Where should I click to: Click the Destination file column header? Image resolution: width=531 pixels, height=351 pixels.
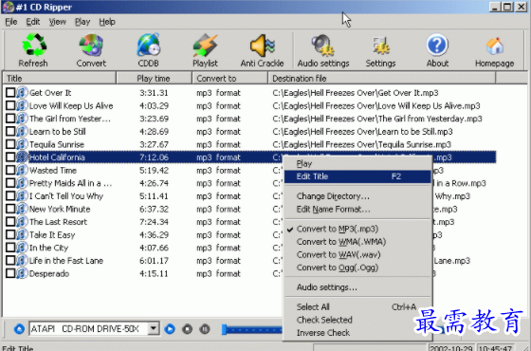(382, 78)
